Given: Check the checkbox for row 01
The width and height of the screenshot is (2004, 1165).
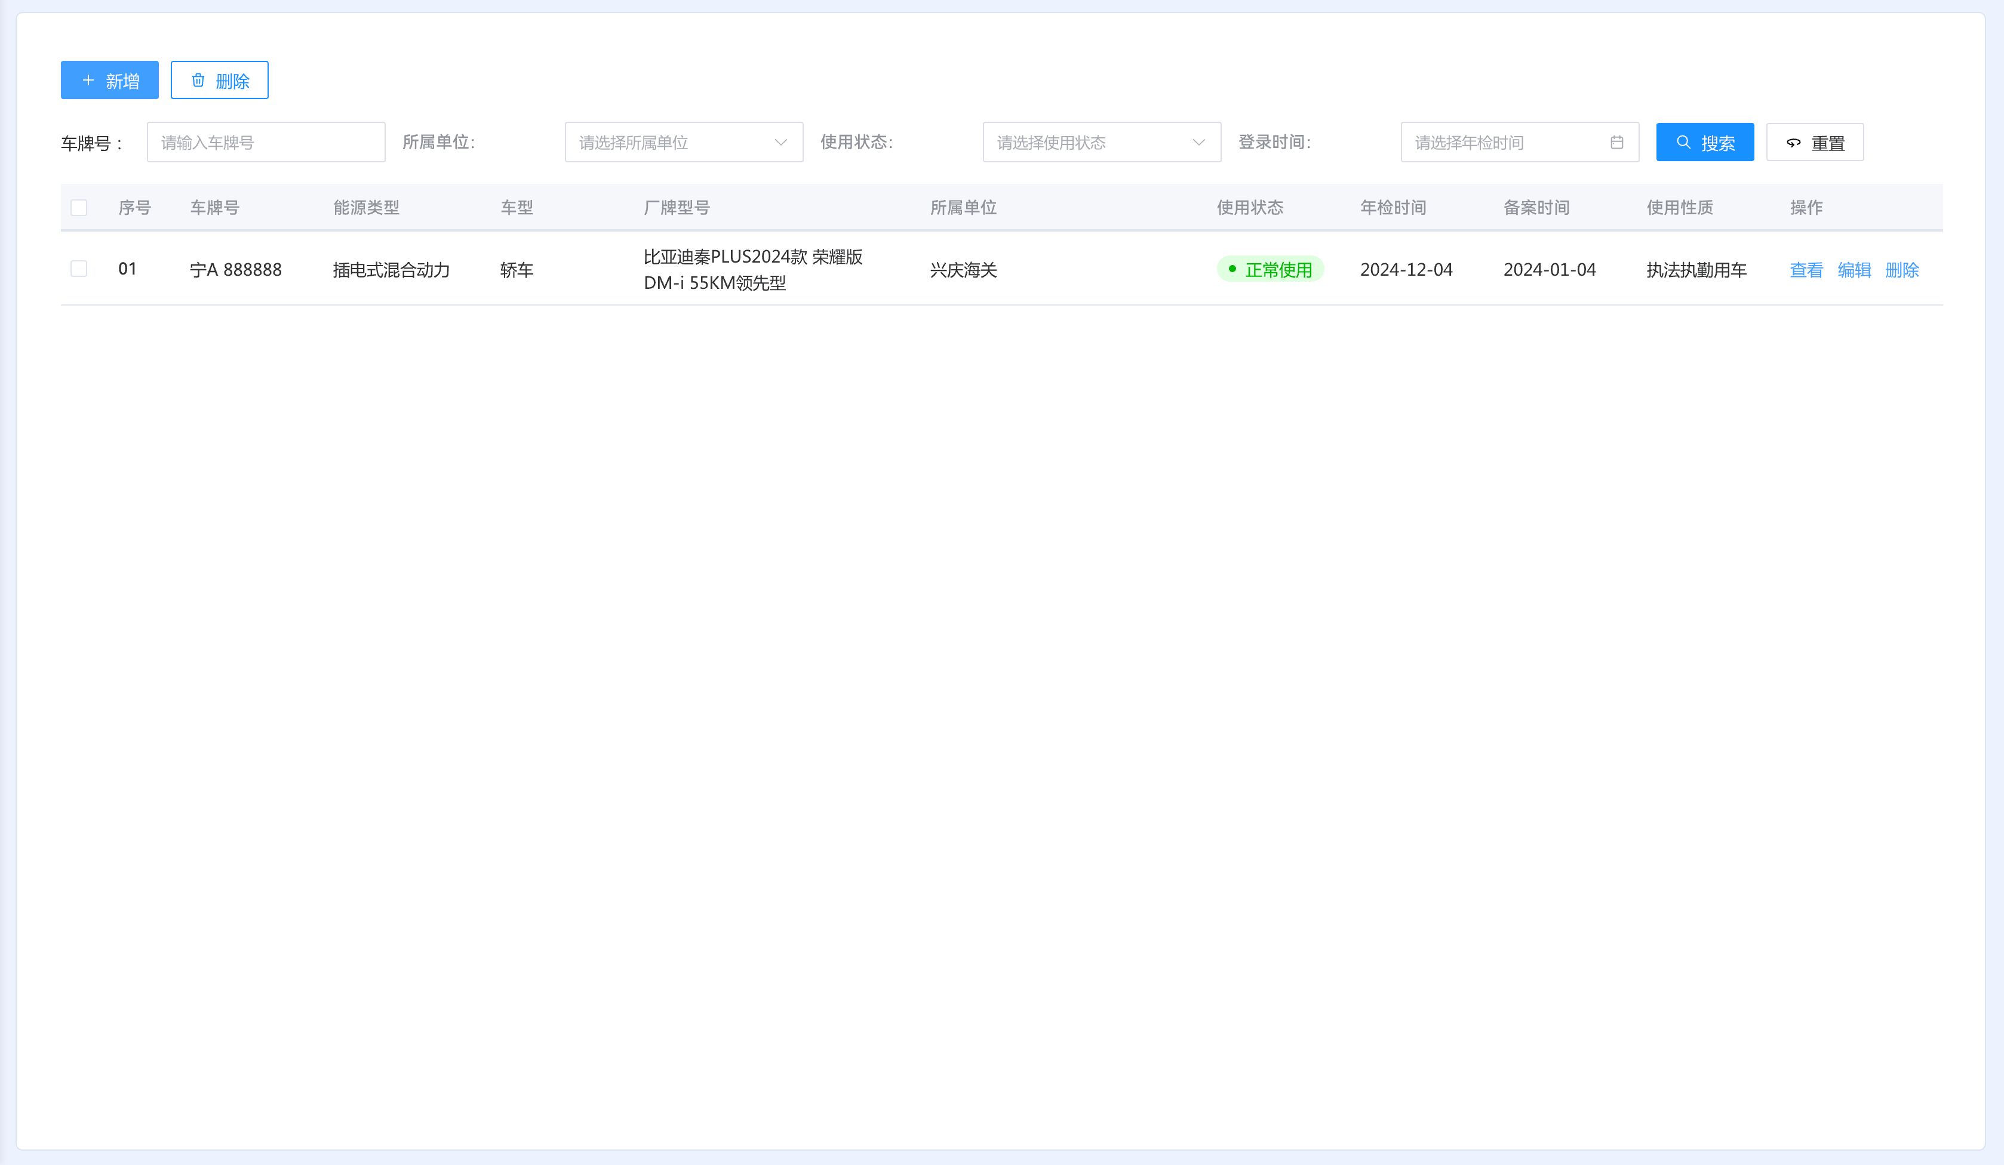Looking at the screenshot, I should pos(79,269).
